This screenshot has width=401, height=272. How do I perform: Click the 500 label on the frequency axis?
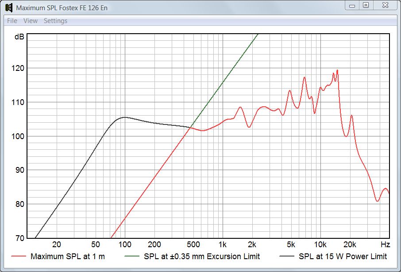pos(193,245)
